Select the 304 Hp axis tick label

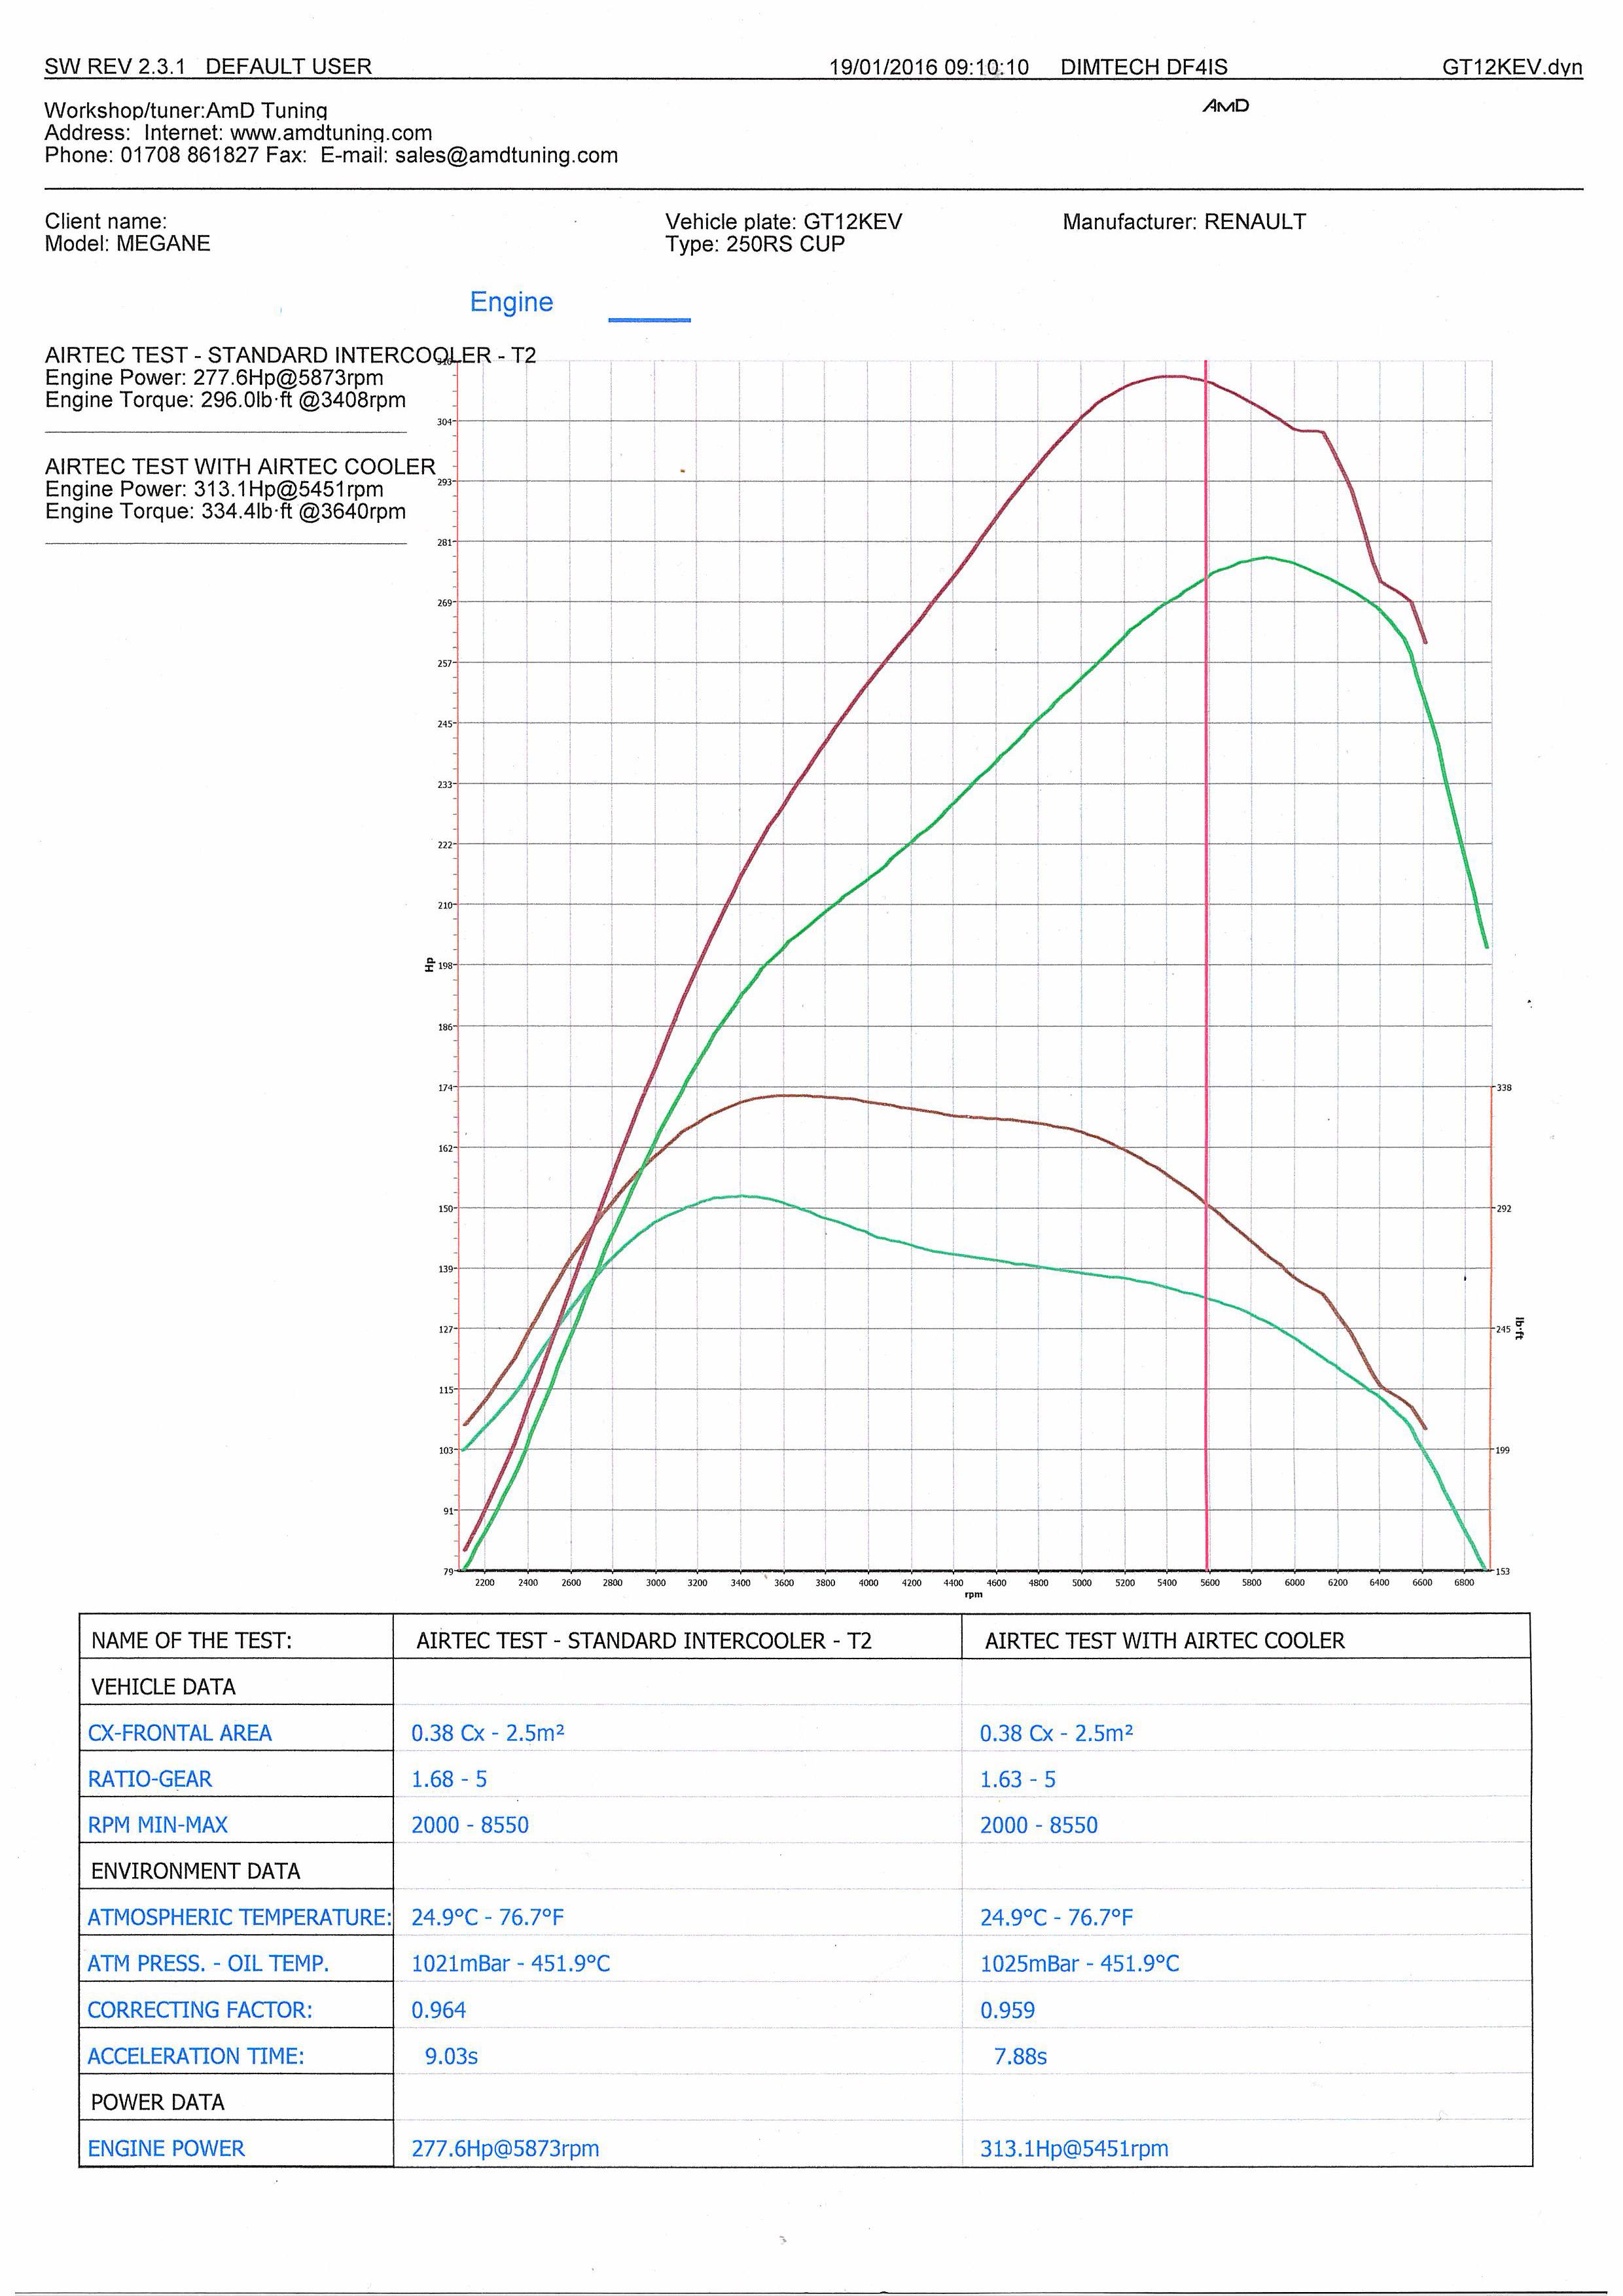(x=444, y=422)
